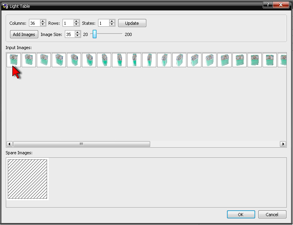This screenshot has width=293, height=225.
Task: Select the tenth input image thumbnail
Action: click(x=149, y=60)
